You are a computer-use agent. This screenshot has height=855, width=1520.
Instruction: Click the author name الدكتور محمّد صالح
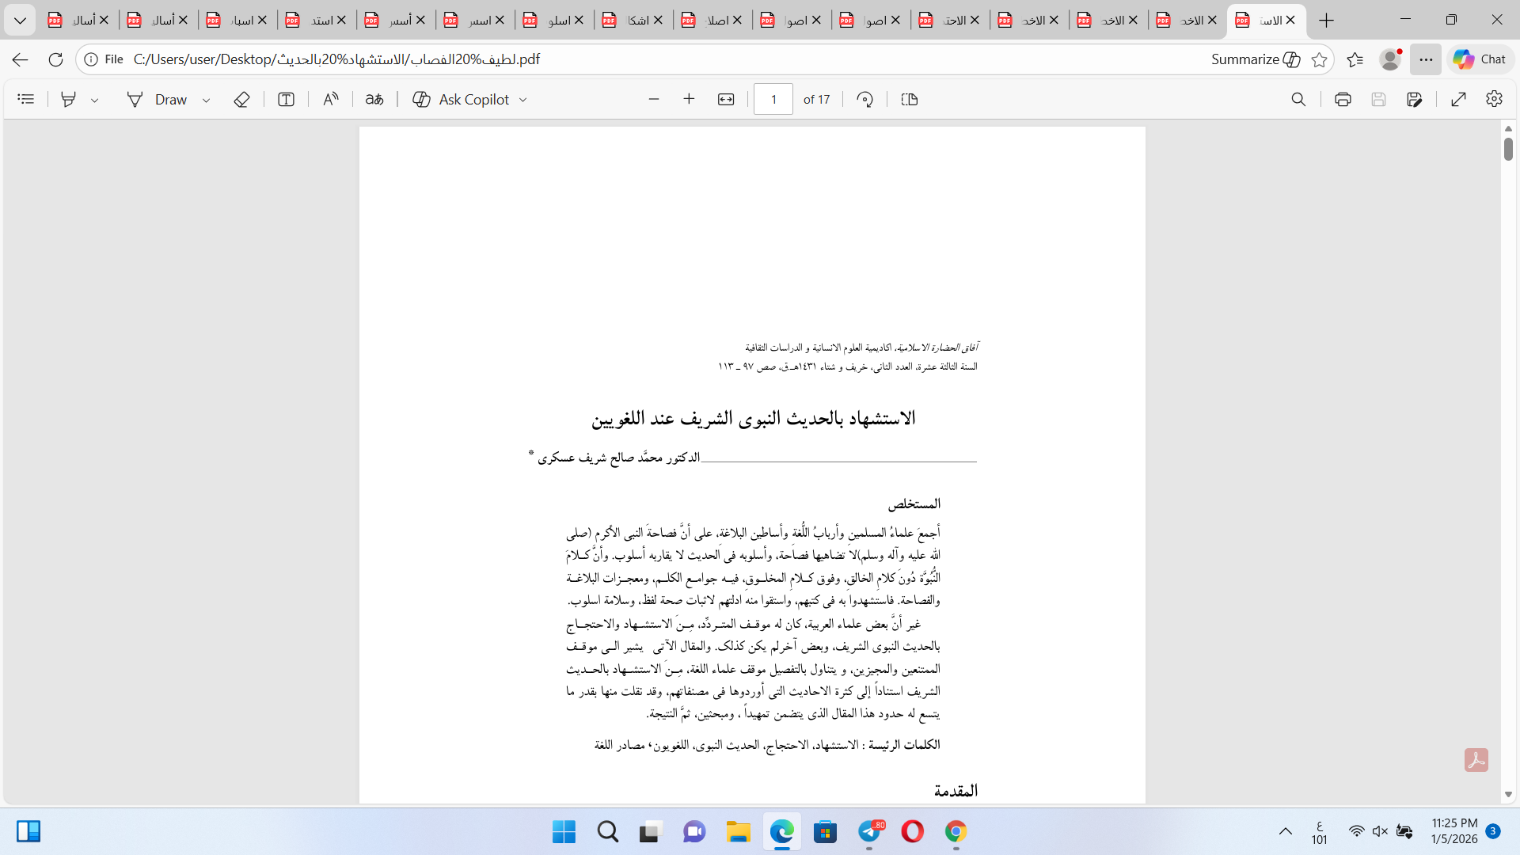tap(619, 458)
